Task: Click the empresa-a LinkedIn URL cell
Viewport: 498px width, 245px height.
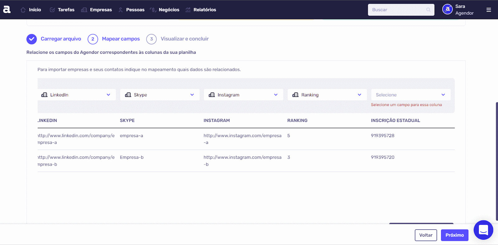Action: tap(76, 139)
